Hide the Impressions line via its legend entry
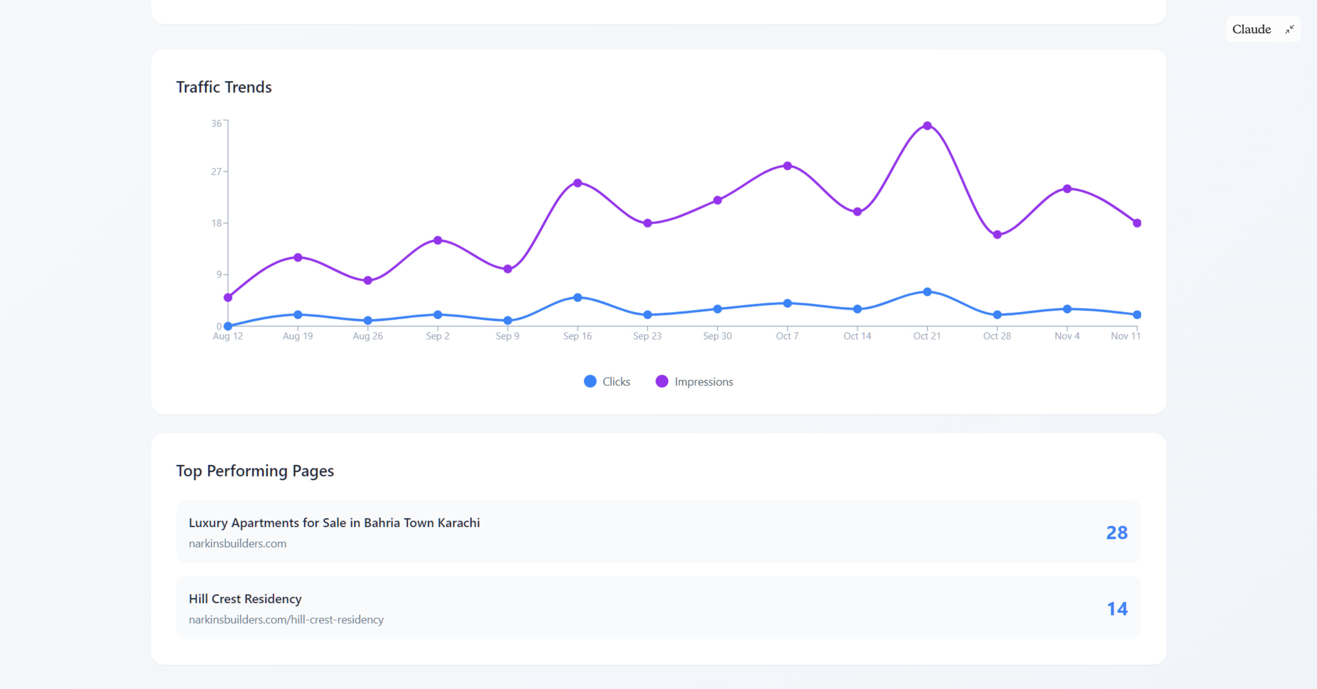This screenshot has height=689, width=1317. (x=704, y=381)
